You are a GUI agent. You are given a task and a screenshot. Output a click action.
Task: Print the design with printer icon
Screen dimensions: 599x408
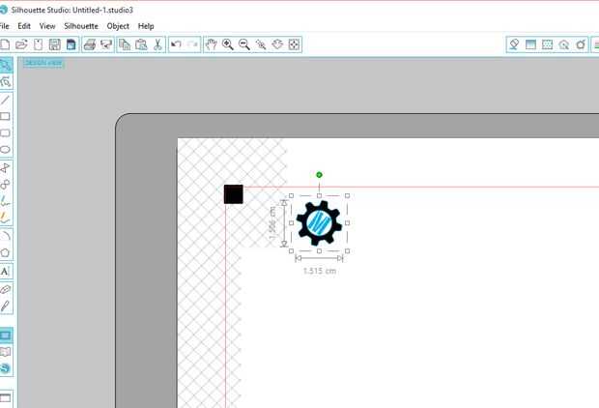90,44
